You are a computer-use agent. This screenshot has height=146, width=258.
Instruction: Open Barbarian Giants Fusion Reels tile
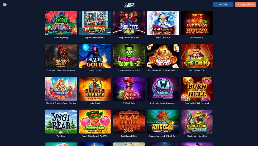click(x=61, y=56)
